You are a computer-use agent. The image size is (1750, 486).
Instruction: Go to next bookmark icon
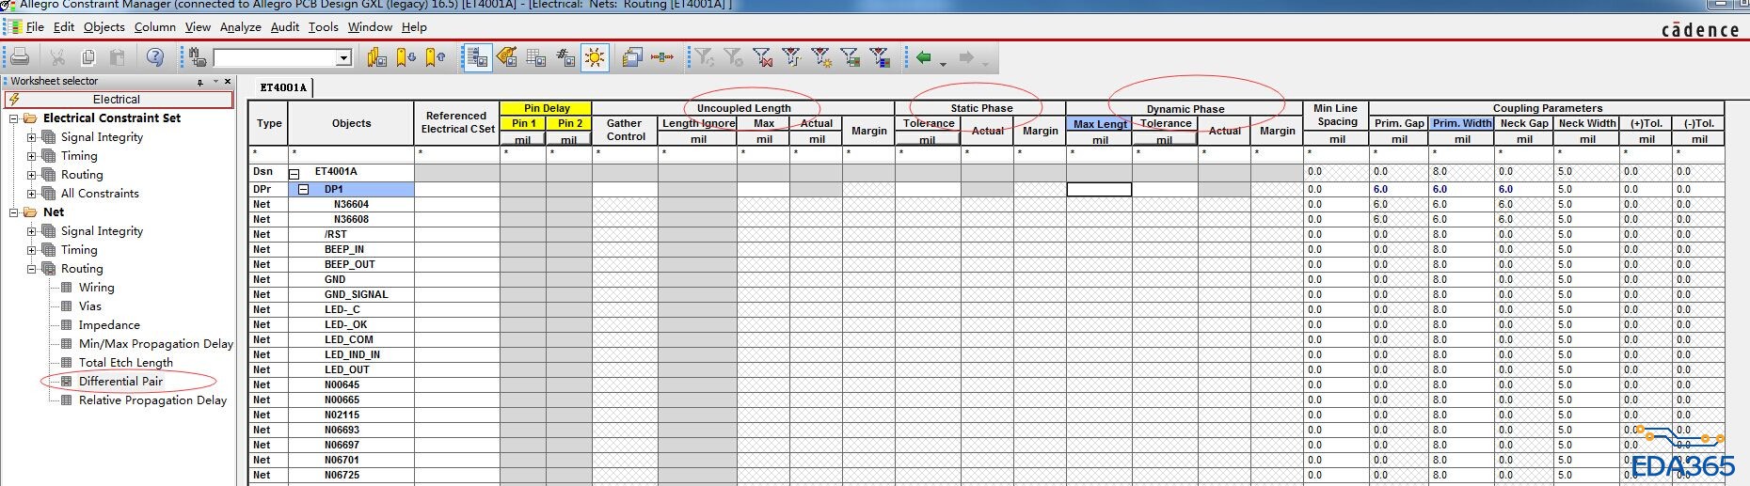pos(406,57)
